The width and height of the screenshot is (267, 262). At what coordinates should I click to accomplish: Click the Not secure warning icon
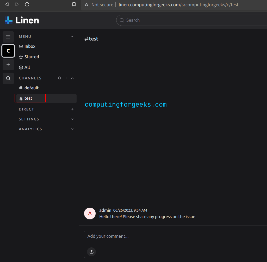tap(86, 5)
